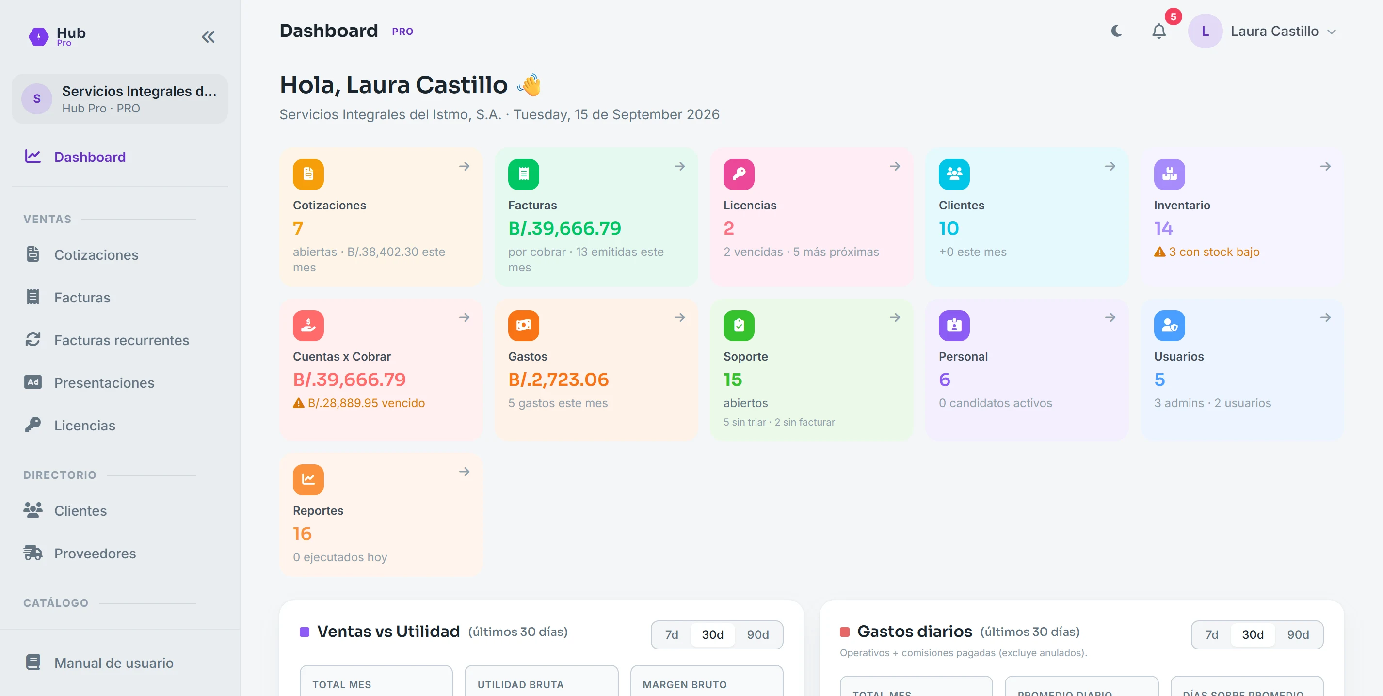The width and height of the screenshot is (1383, 696).
Task: Click the orange Gastos money icon
Action: click(x=523, y=326)
